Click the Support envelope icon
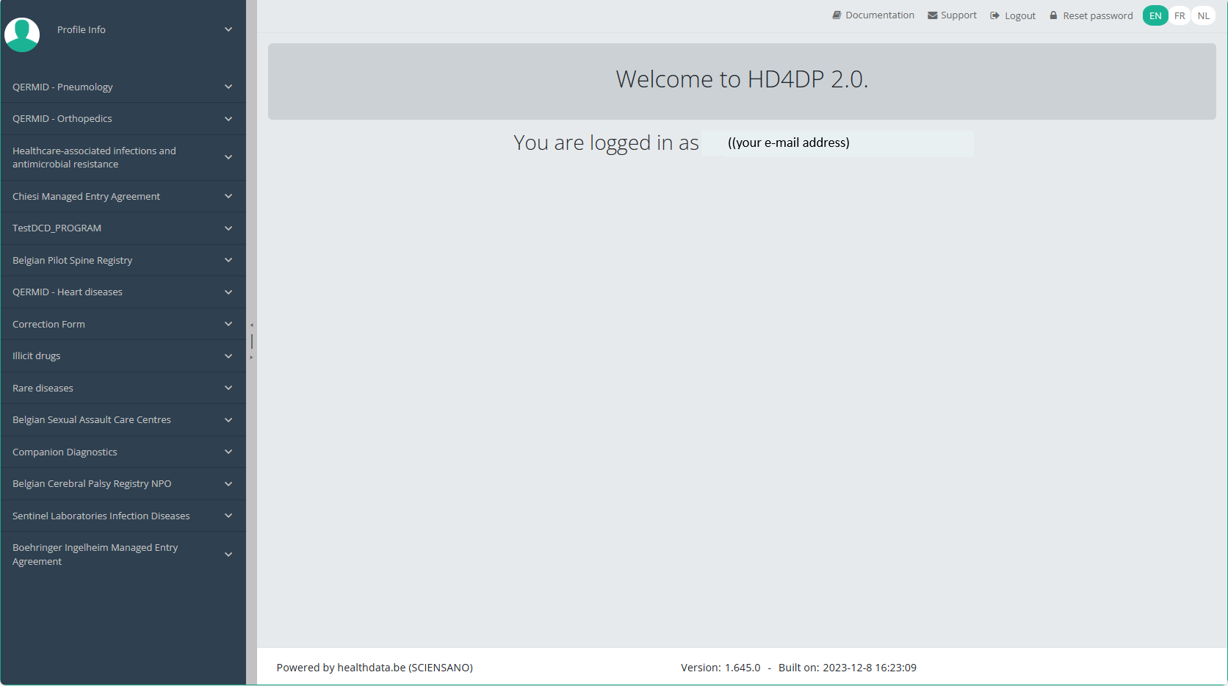 point(932,15)
